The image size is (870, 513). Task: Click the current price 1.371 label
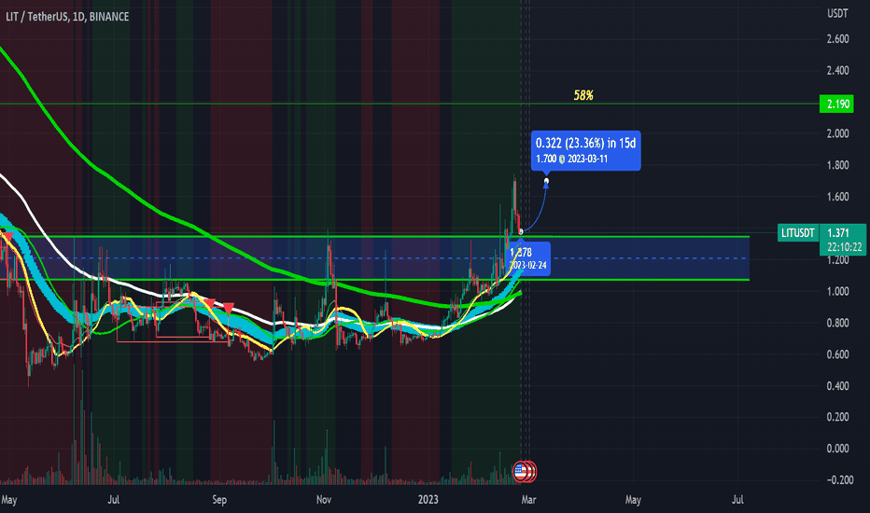(x=839, y=232)
